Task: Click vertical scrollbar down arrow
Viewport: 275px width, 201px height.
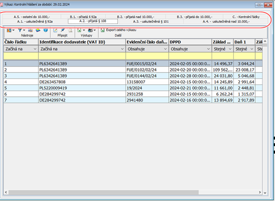Action: (265, 193)
